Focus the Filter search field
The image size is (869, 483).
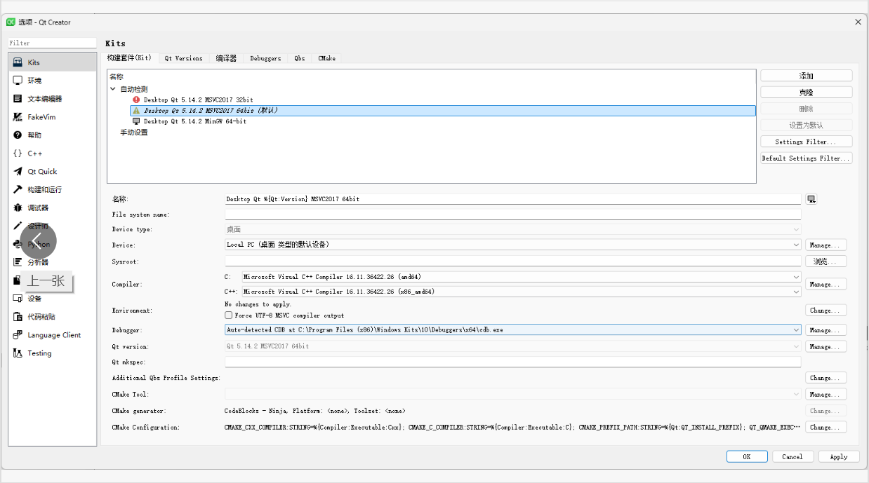[52, 43]
